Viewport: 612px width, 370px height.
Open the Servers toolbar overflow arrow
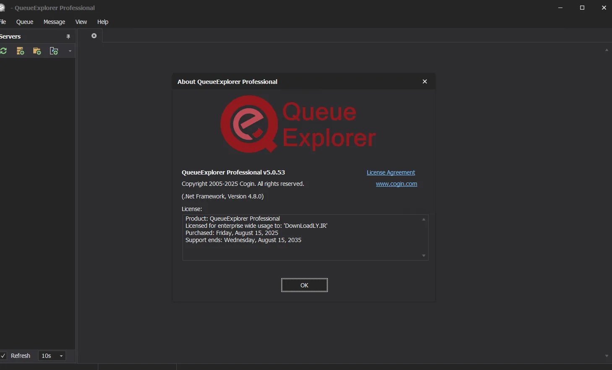click(x=70, y=51)
